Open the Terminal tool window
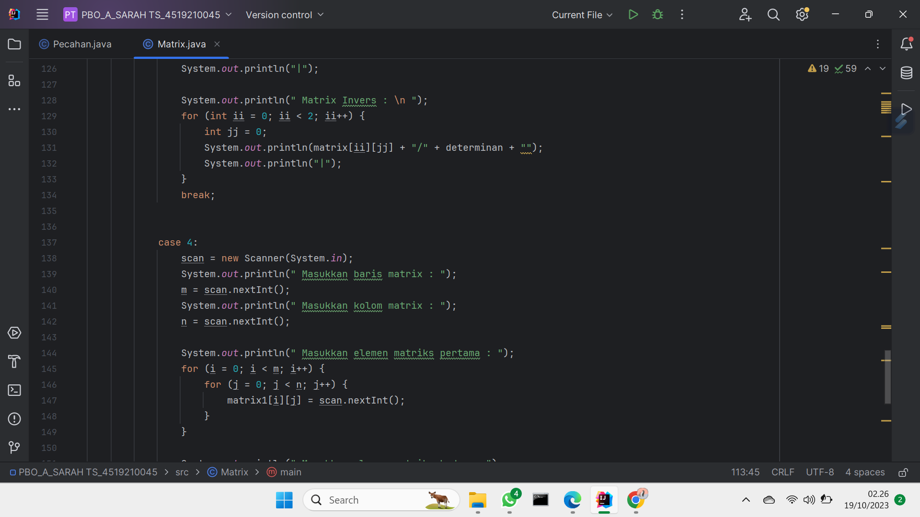 tap(14, 390)
